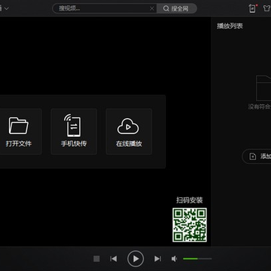Skip to next track
This screenshot has height=271, width=271.
coord(157,259)
